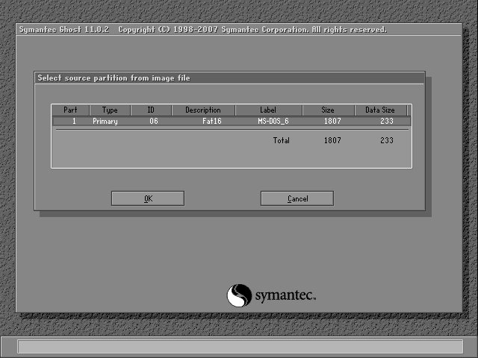Click the partition row size value 1807
The height and width of the screenshot is (358, 478).
point(332,121)
